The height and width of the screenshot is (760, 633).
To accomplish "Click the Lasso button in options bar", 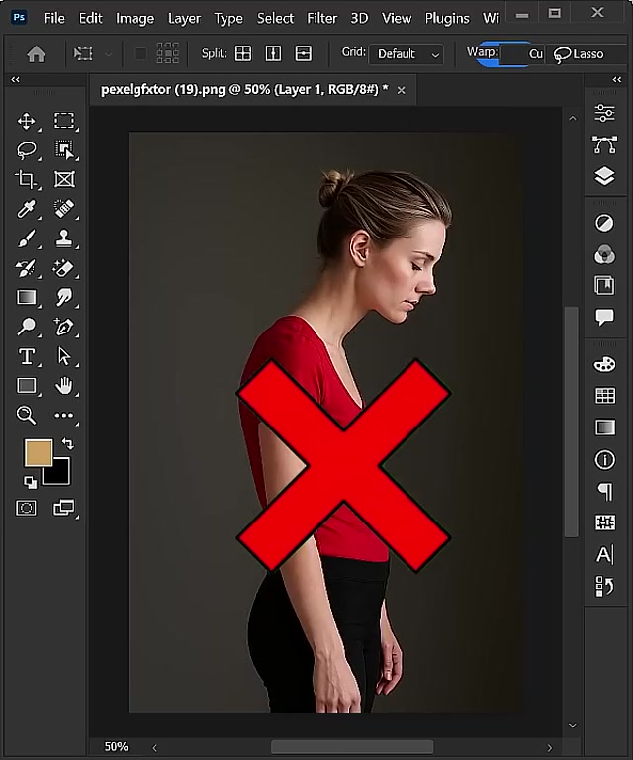I will tap(580, 54).
